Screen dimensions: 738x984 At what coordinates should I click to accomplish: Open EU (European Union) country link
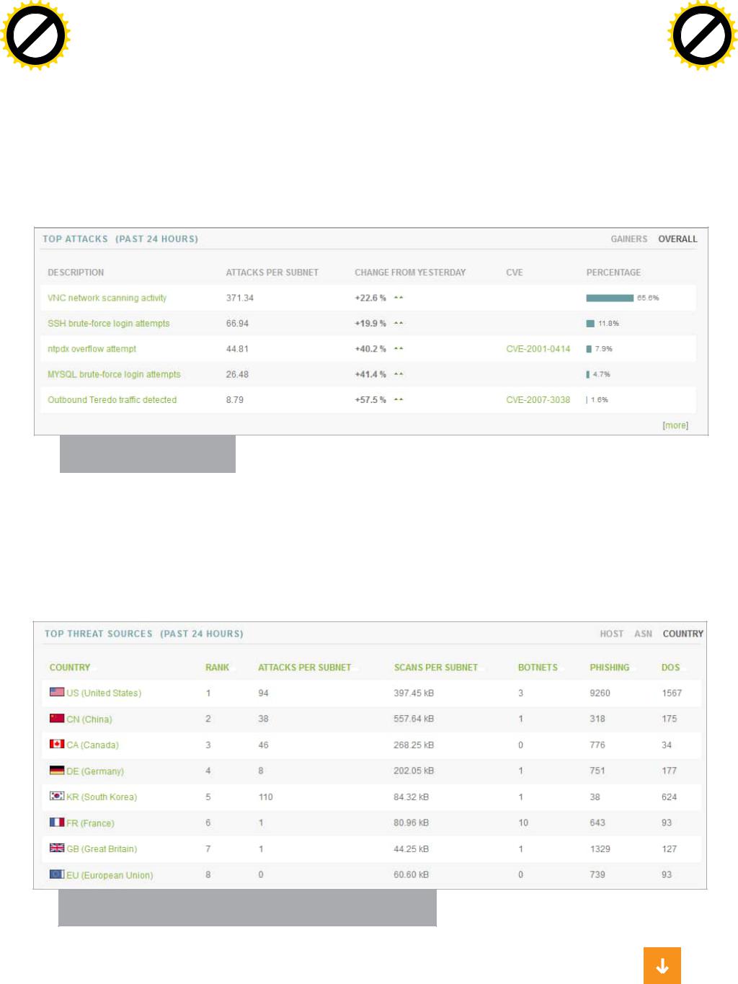point(110,875)
